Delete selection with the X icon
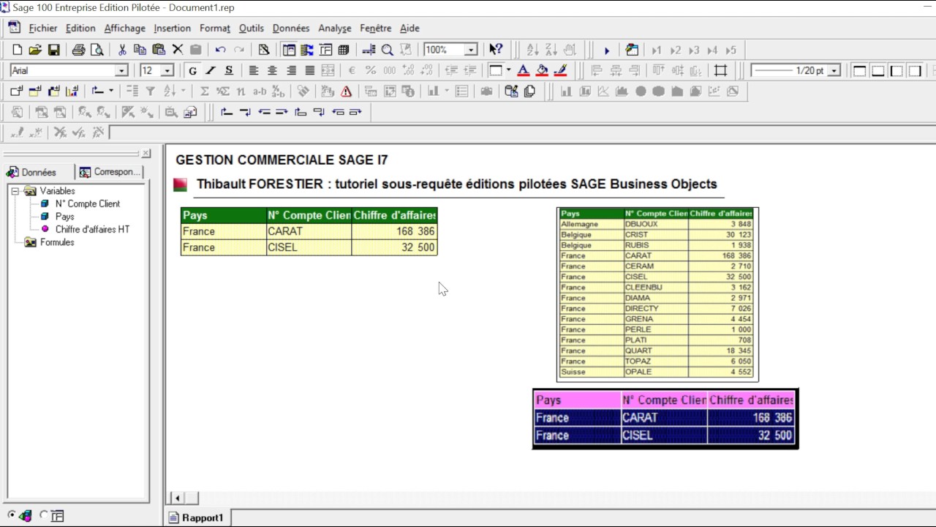This screenshot has height=527, width=936. point(178,50)
